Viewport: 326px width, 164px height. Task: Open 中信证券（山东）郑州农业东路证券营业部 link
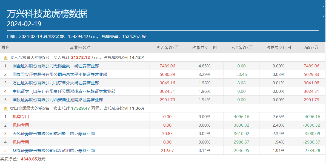click(x=64, y=91)
